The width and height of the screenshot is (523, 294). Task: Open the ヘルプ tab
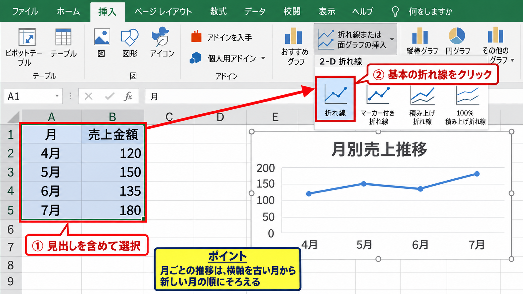coord(363,12)
